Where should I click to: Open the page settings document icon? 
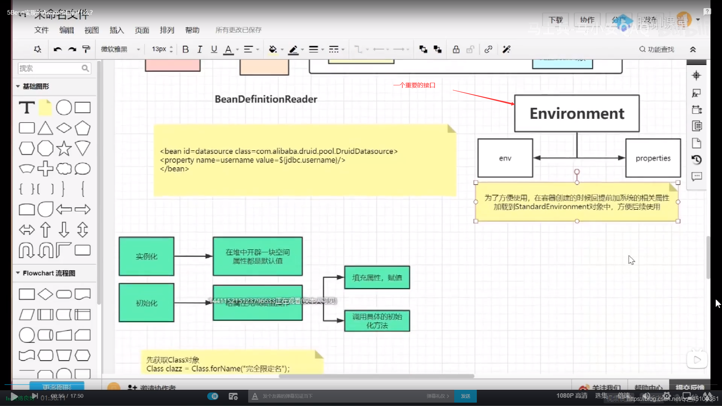point(696,143)
